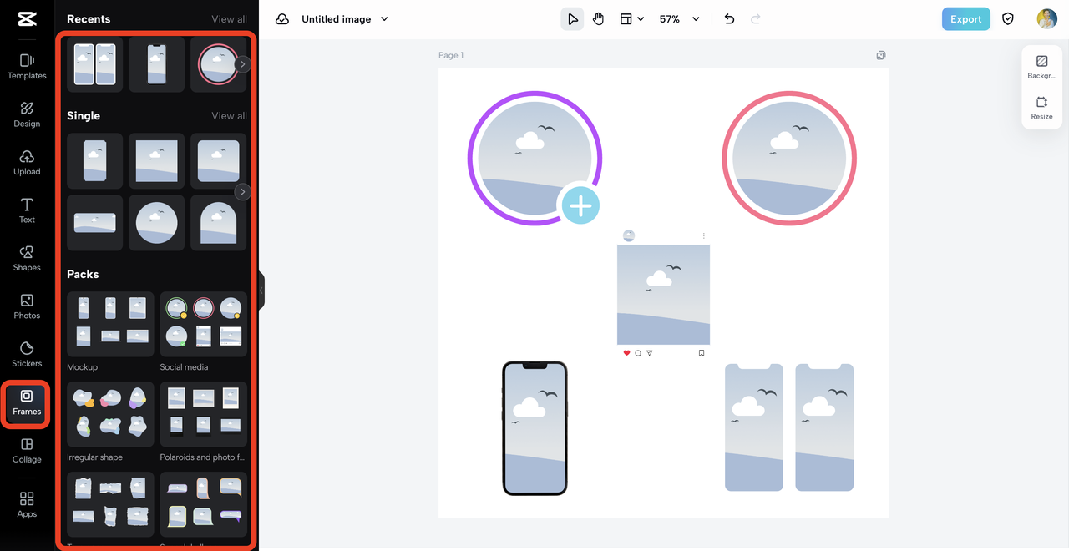The height and width of the screenshot is (551, 1069).
Task: Click the Resize canvas button
Action: (1041, 109)
